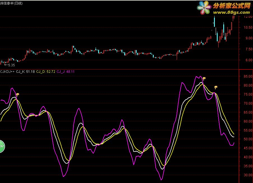Click the 80.00 indicator axis label
The image size is (253, 183).
point(248,85)
